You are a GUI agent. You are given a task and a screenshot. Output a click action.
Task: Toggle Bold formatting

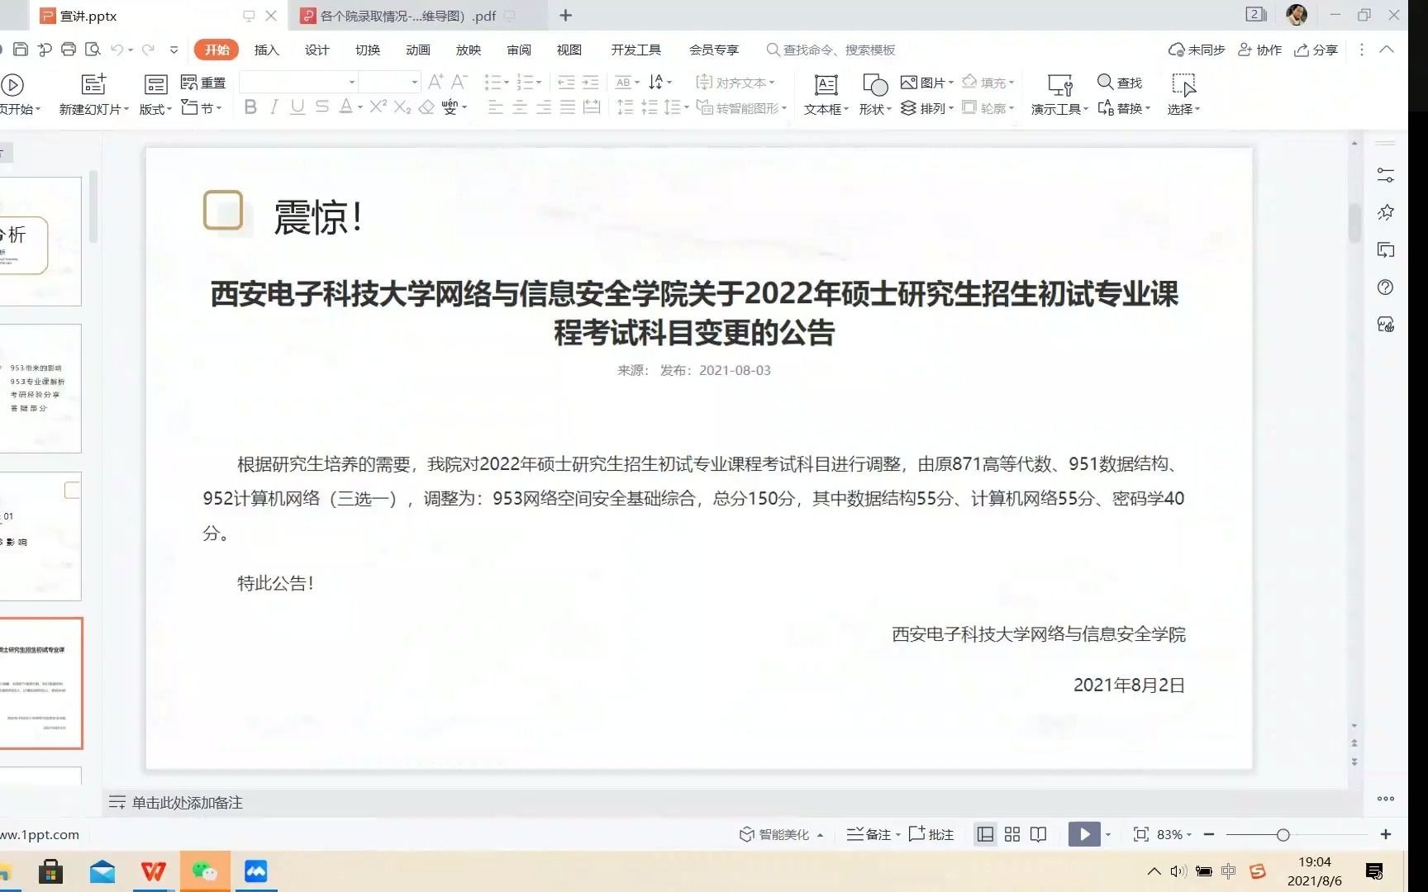tap(250, 107)
